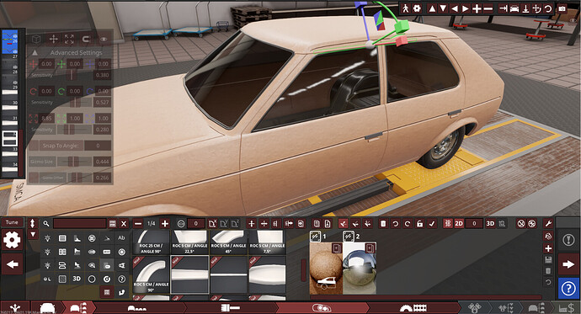Screen dimensions: 581x314
Task: Click the camera right arrow
Action: click(466, 8)
